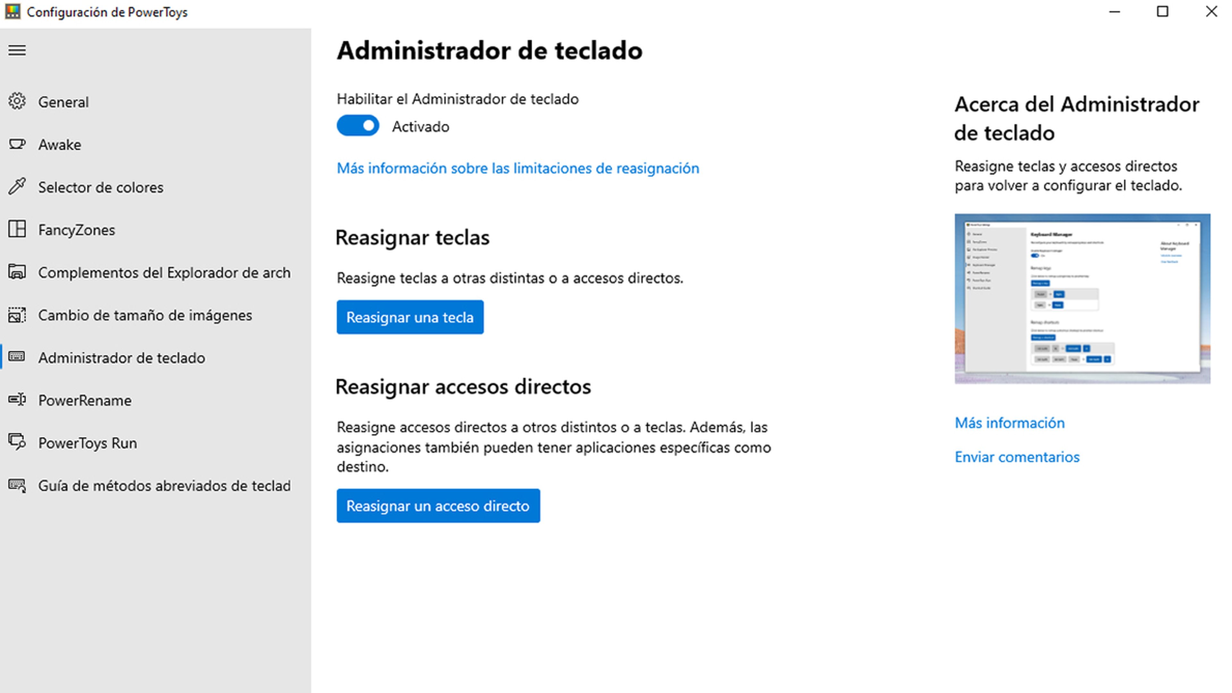Maximize the PowerToys settings window

1162,12
